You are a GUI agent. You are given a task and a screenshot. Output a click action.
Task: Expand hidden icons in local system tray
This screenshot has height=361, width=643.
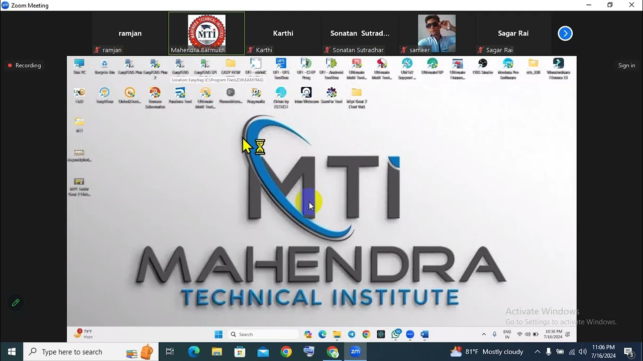(537, 352)
